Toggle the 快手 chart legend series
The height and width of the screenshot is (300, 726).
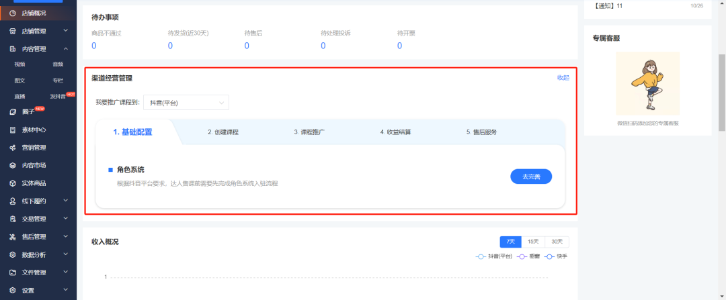[x=556, y=256]
